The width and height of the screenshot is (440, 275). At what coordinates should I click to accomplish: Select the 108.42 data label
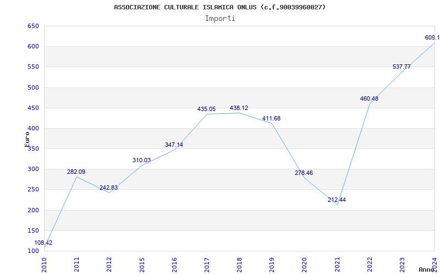coord(43,243)
